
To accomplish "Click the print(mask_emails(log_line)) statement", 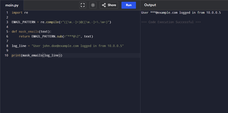I will click(37, 55).
